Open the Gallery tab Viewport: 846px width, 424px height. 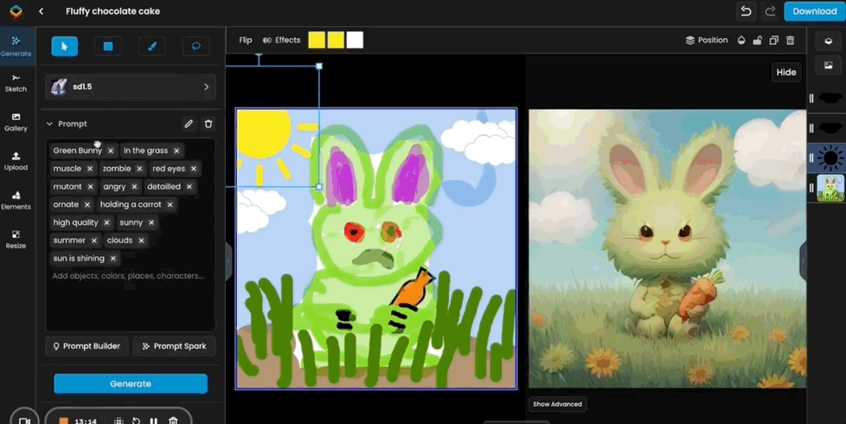[16, 122]
